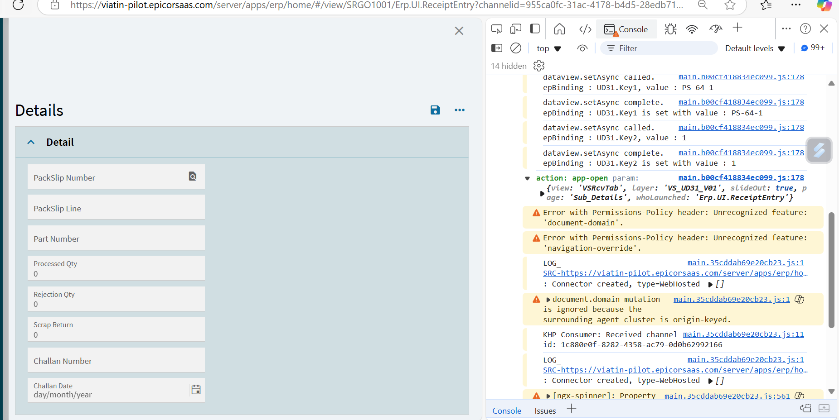The height and width of the screenshot is (420, 839).
Task: Open DevTools help icon
Action: 805,29
